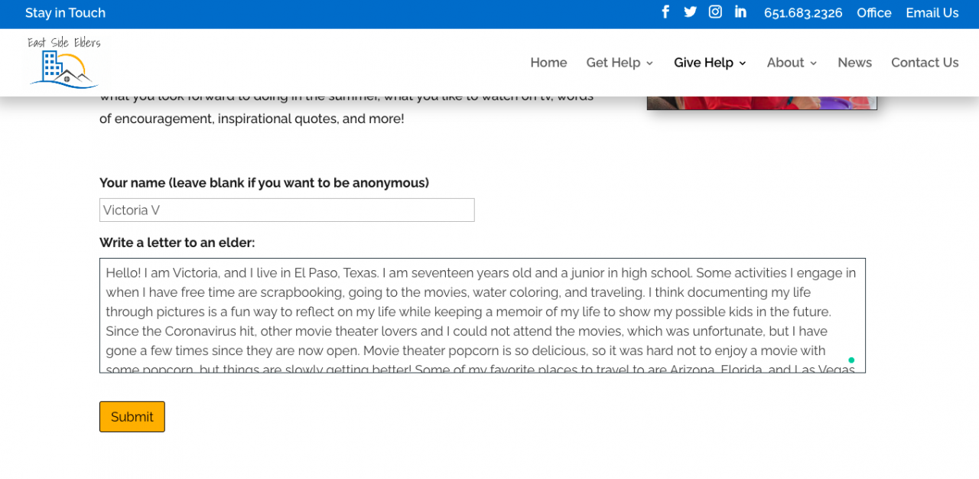Image resolution: width=979 pixels, height=479 pixels.
Task: Expand the Give Help dropdown menu
Action: click(710, 63)
